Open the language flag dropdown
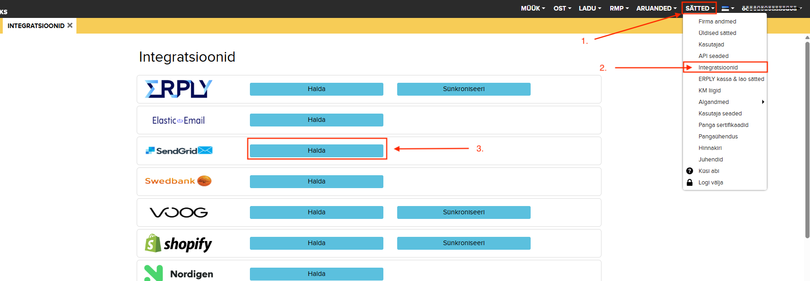Image resolution: width=810 pixels, height=281 pixels. 728,8
